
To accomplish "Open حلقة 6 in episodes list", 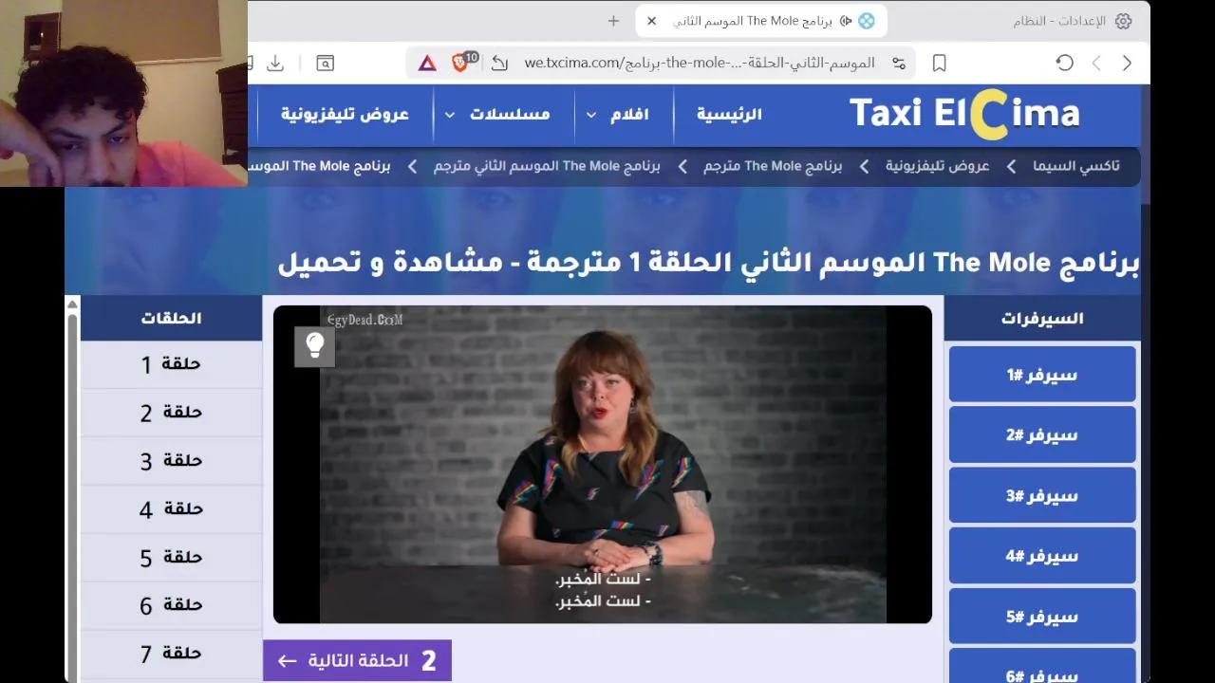I will pos(171,605).
